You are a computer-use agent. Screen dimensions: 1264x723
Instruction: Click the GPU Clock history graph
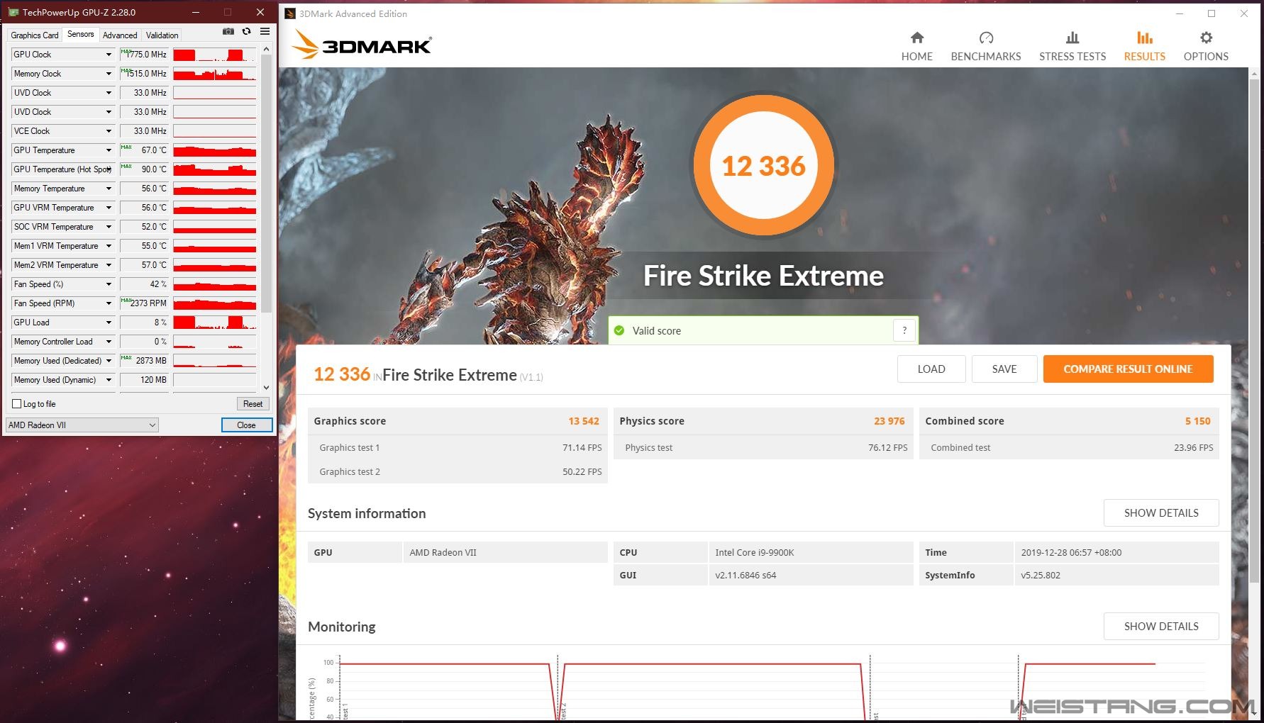click(214, 55)
